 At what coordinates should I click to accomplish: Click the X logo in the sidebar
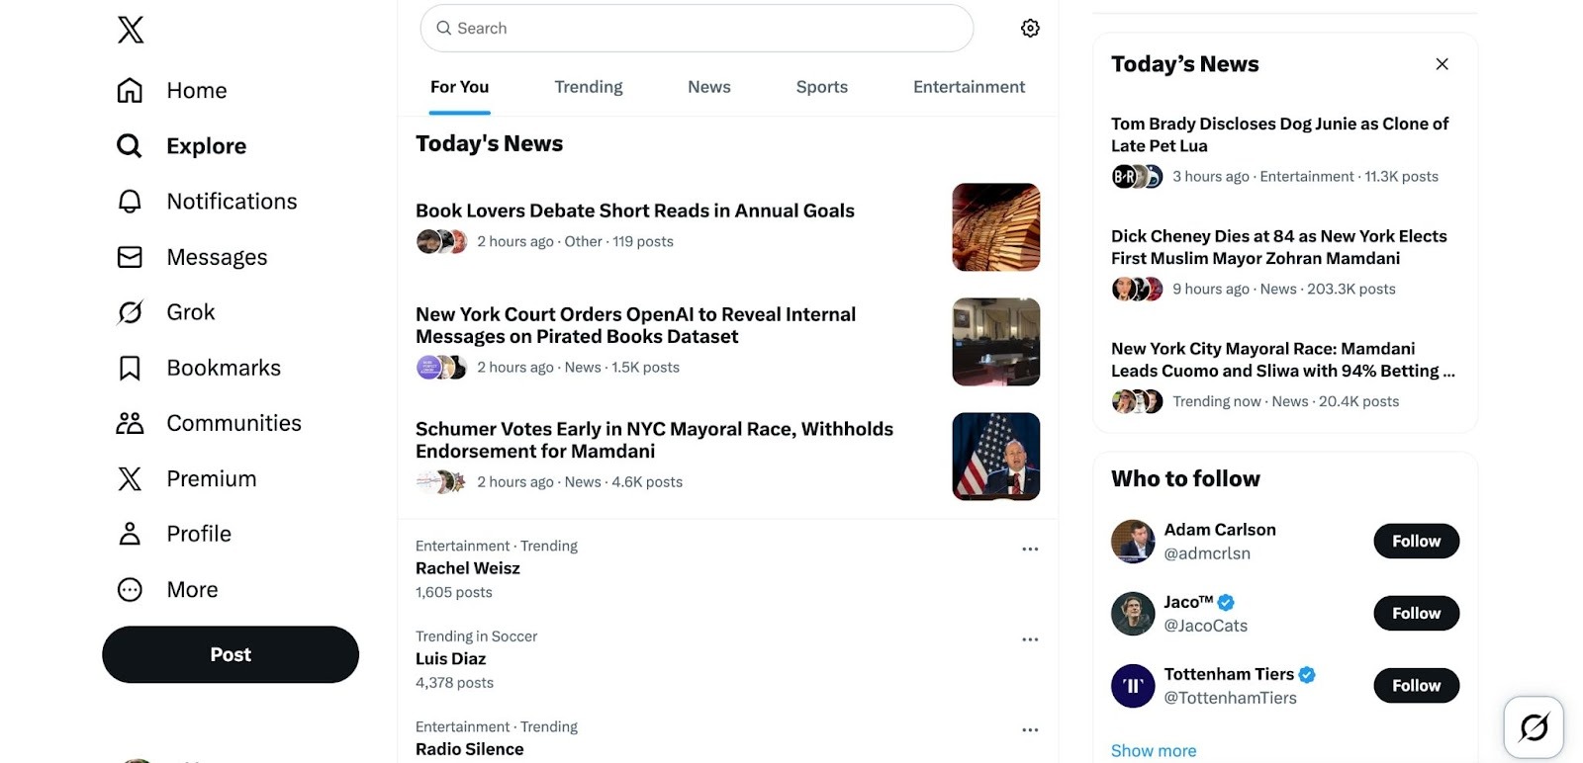click(x=131, y=30)
